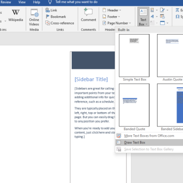Click the Symbol omega icon
This screenshot has height=183, width=183.
pyautogui.click(x=178, y=17)
